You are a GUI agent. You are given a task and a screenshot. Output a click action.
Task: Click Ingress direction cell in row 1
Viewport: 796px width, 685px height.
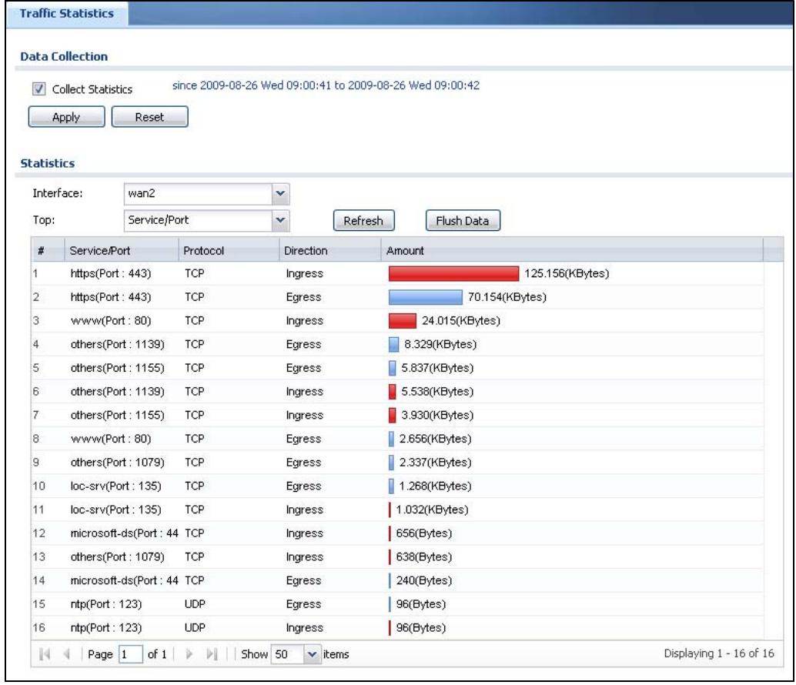305,273
